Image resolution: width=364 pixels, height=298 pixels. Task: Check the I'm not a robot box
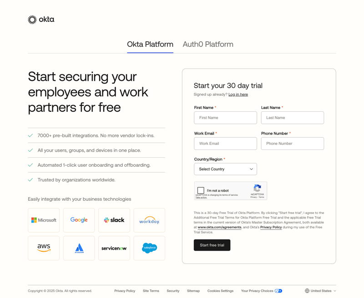201,190
